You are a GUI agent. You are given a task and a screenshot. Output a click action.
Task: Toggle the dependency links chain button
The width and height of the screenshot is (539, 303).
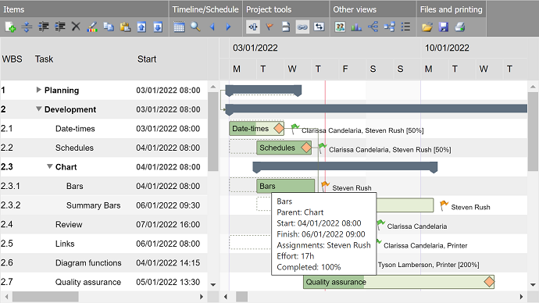click(302, 27)
